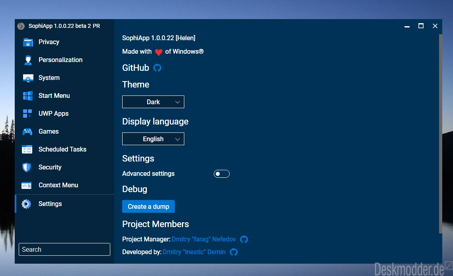Open the Dmitry "Inestic" Demin link
The width and height of the screenshot is (453, 276).
click(x=194, y=252)
